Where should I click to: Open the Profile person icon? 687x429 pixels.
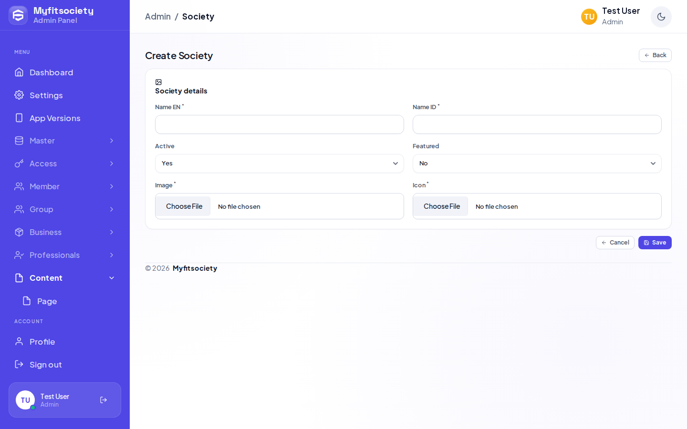coord(19,341)
